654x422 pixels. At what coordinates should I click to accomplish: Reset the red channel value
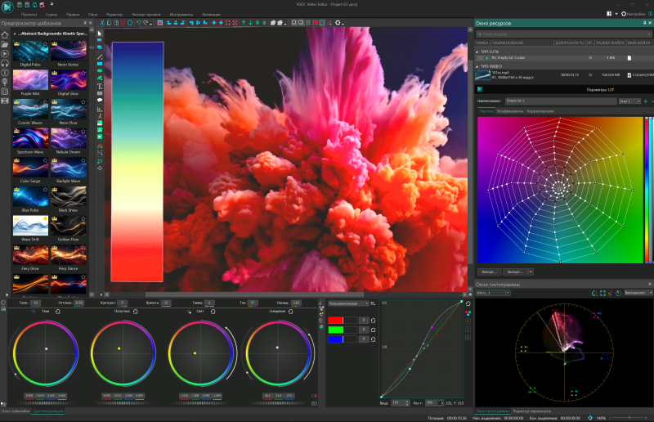pos(373,321)
